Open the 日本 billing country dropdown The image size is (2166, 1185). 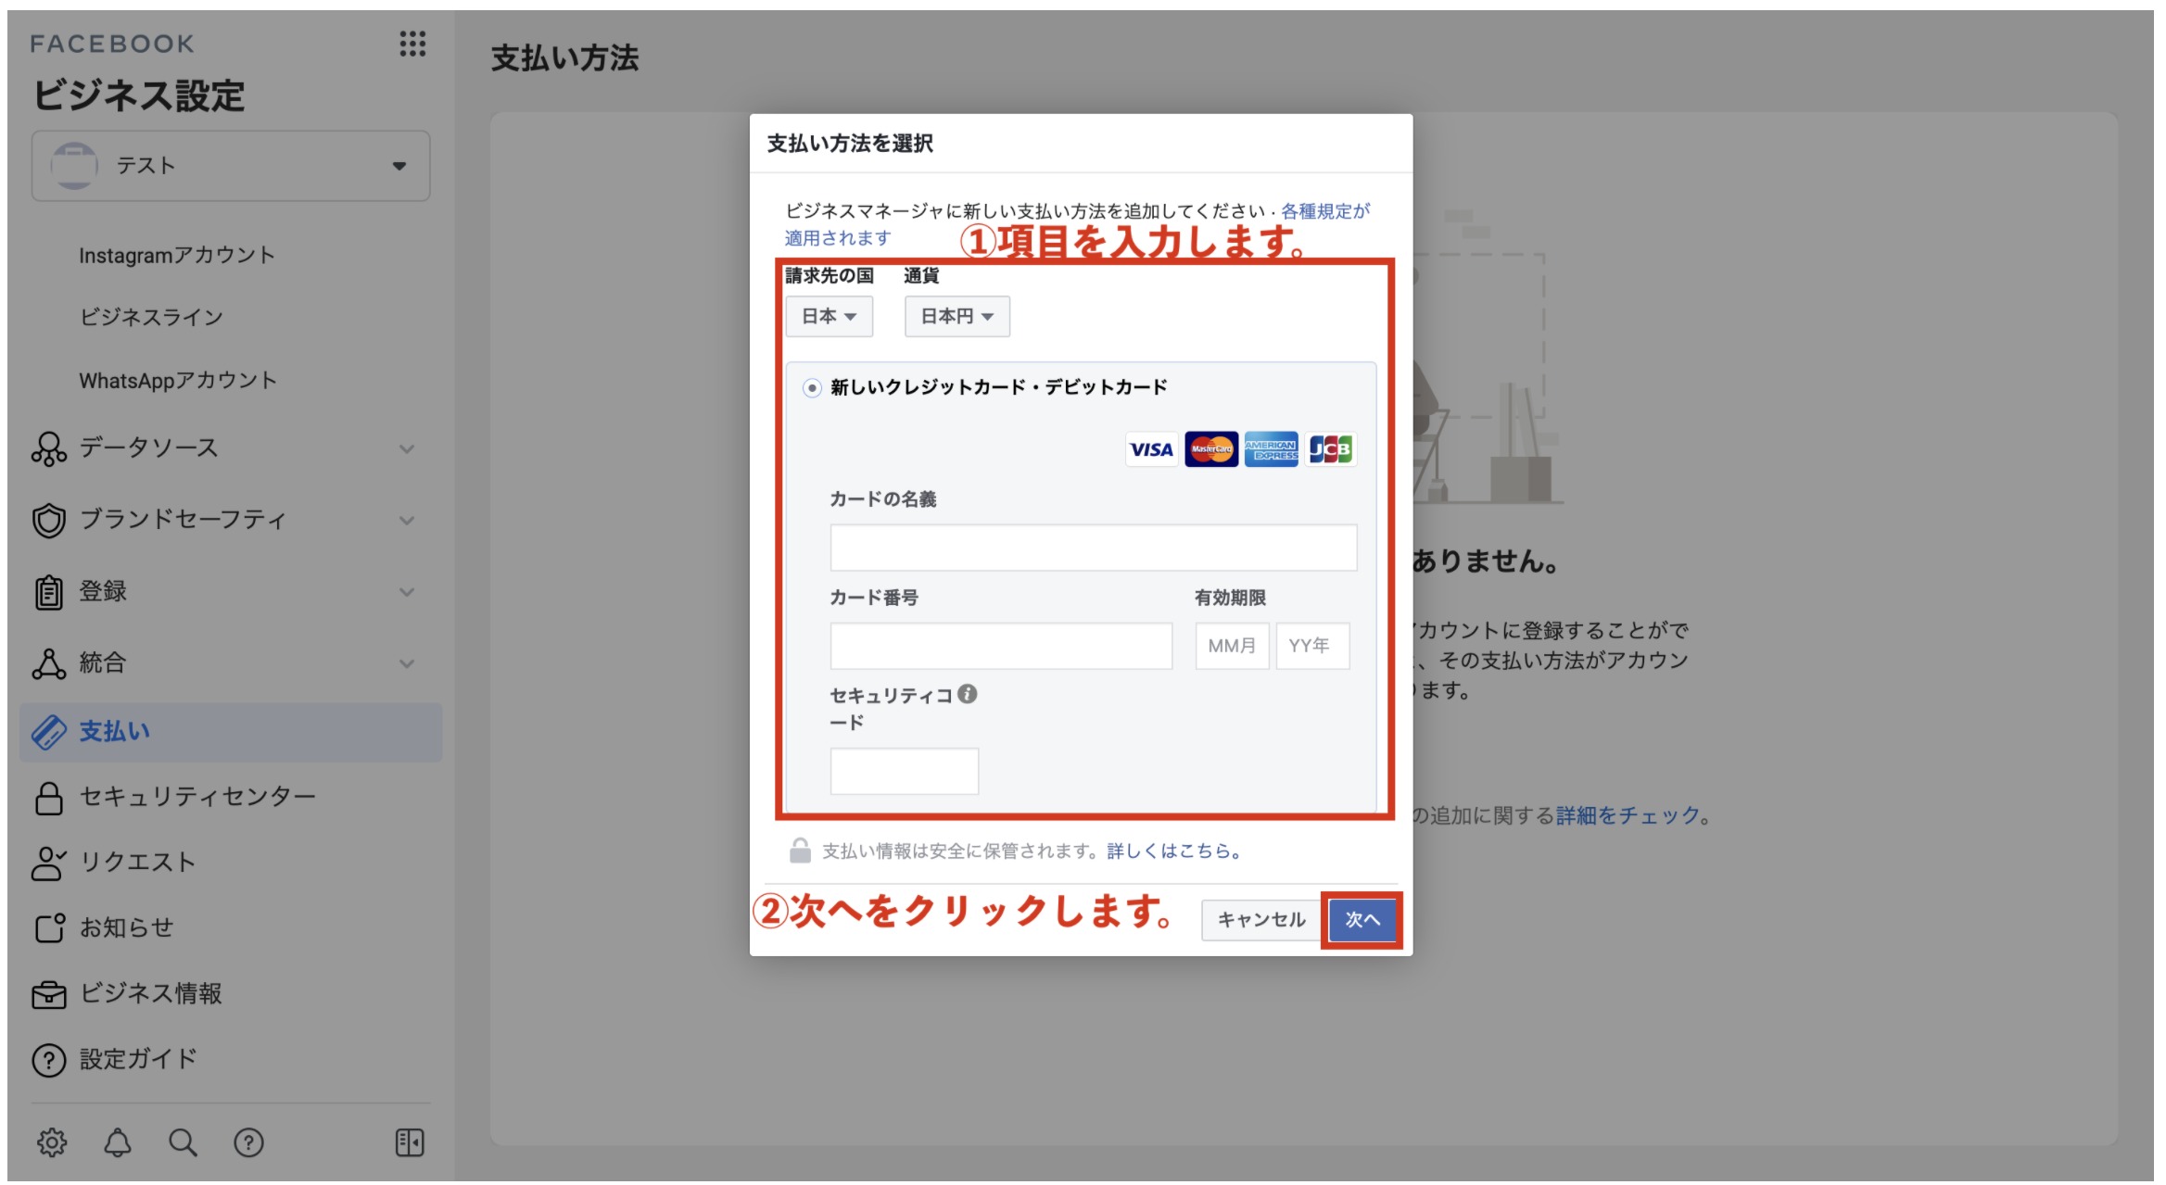829,317
